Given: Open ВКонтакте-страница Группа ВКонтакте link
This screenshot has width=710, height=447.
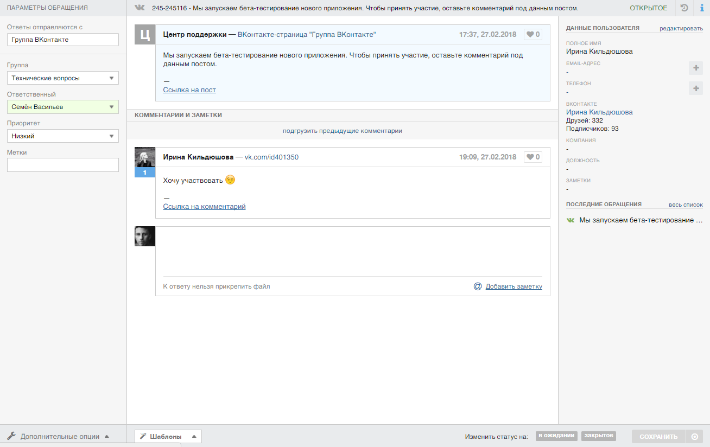Looking at the screenshot, I should click(x=307, y=35).
